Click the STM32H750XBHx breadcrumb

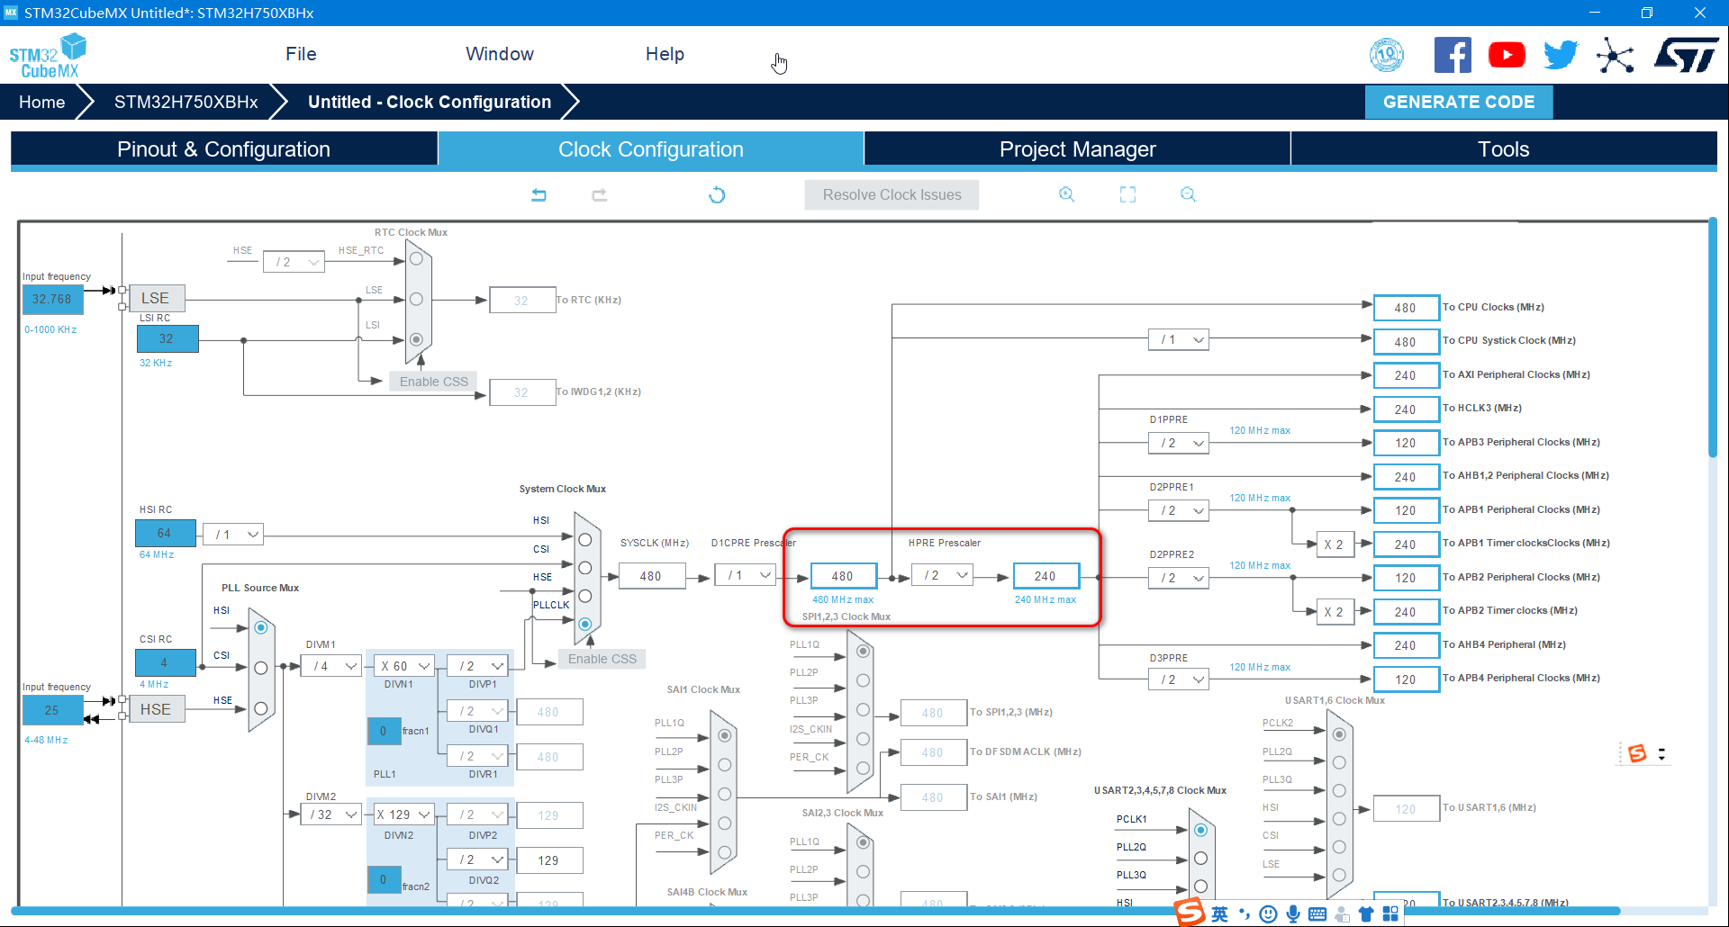[x=186, y=102]
